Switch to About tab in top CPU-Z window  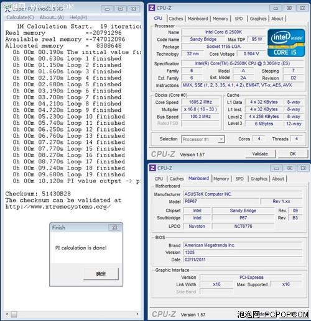(x=277, y=19)
